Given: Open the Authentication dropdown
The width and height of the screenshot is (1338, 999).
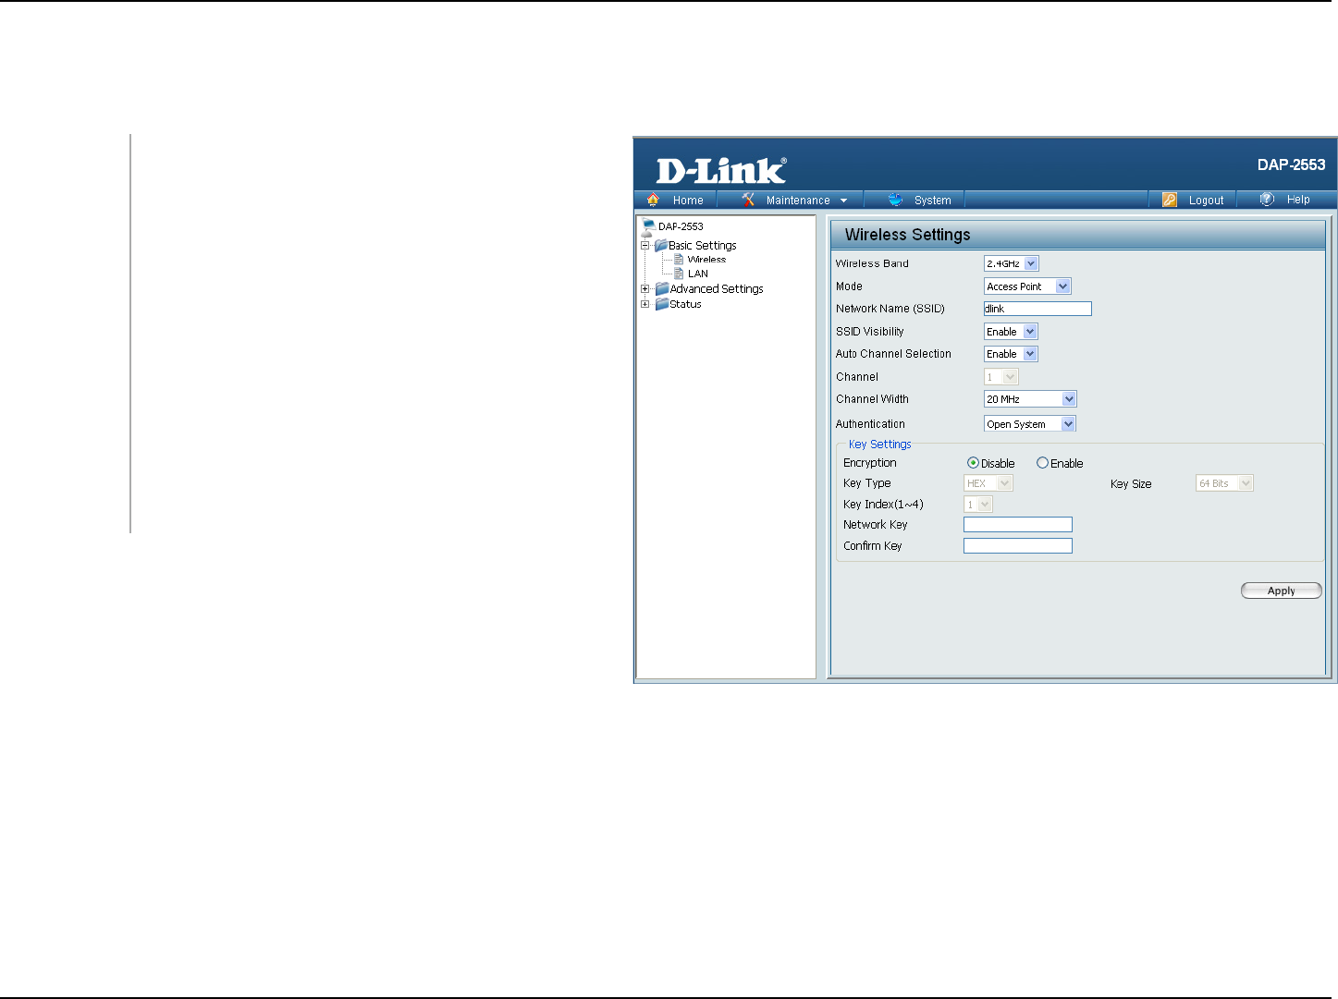Looking at the screenshot, I should click(x=1030, y=424).
